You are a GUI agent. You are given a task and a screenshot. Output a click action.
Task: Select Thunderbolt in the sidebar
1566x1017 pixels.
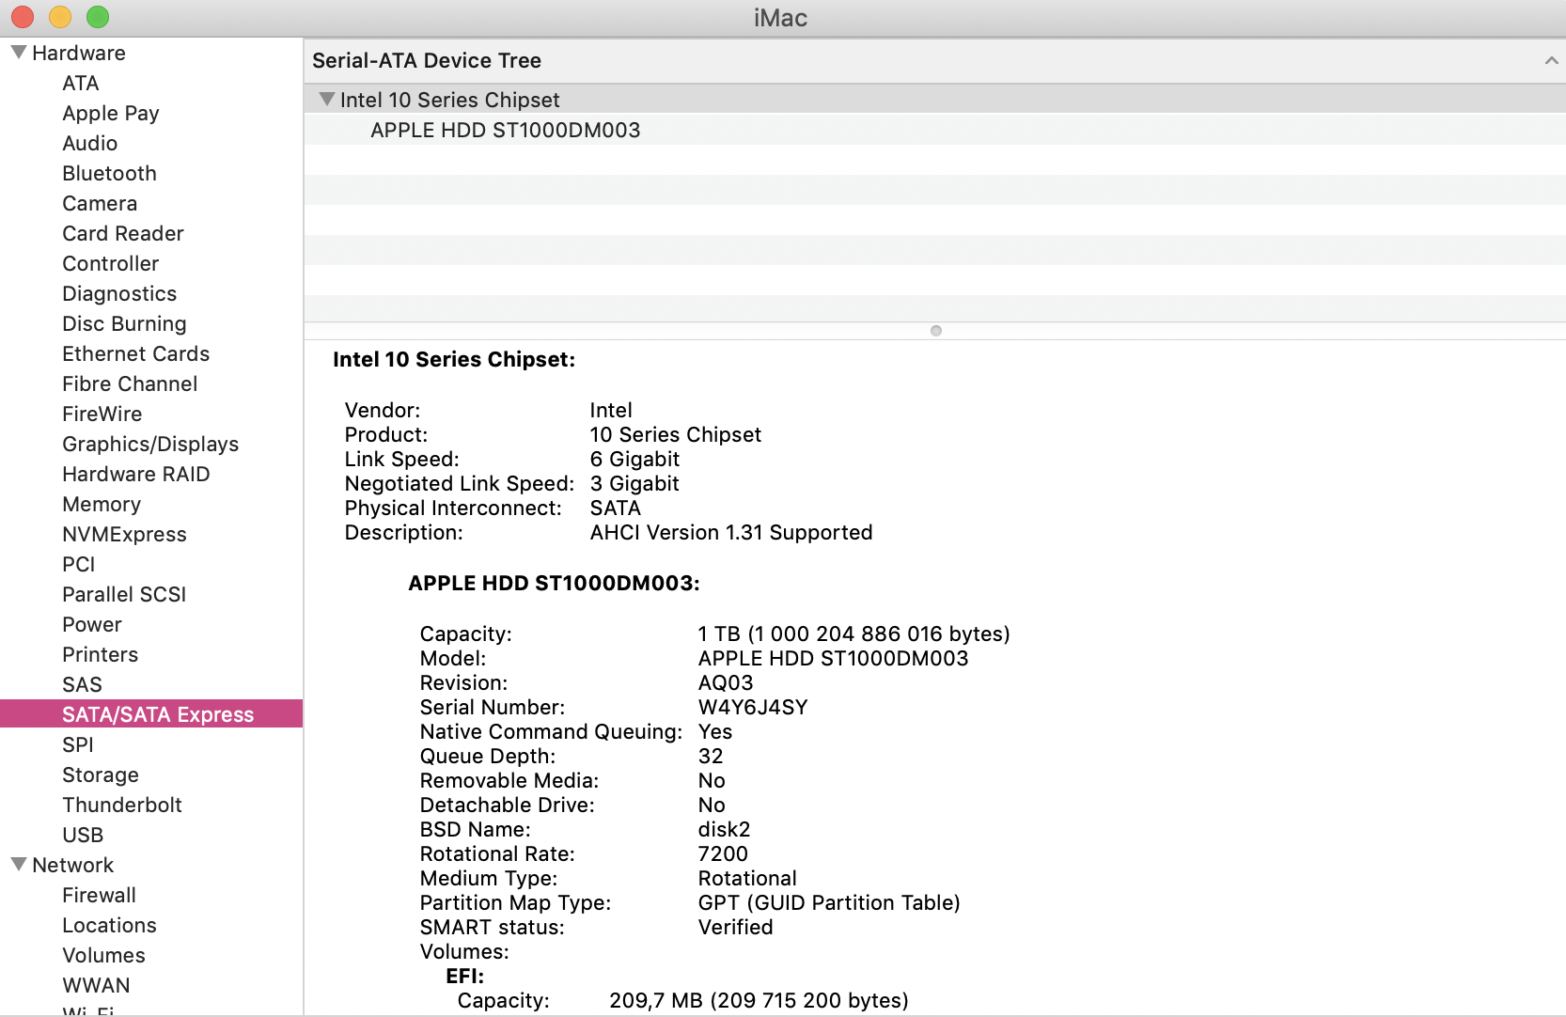[x=122, y=805]
